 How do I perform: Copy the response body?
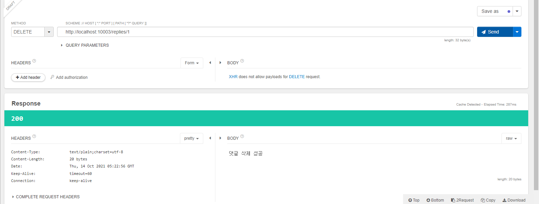point(488,200)
